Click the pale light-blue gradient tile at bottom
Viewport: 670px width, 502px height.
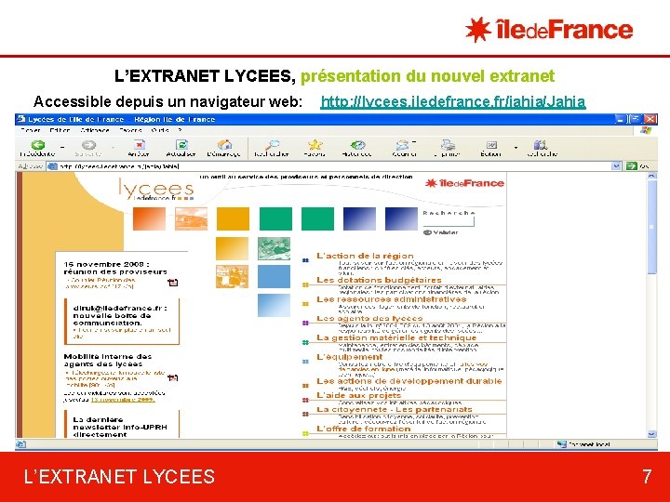point(274,305)
